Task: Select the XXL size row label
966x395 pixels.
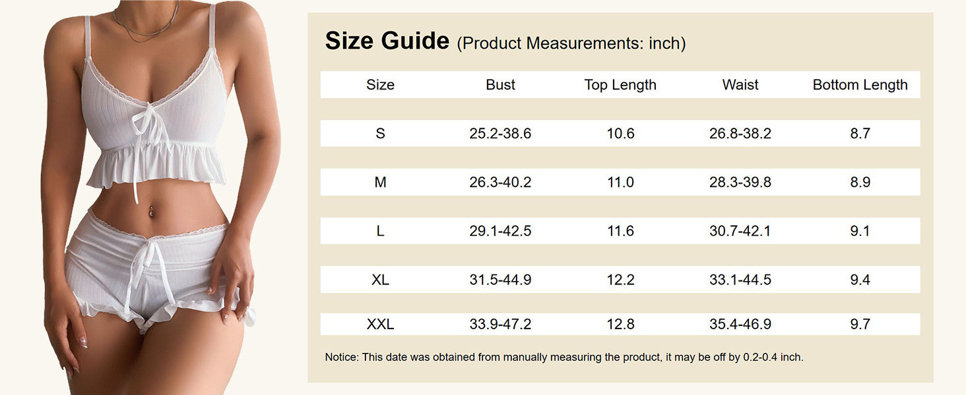Action: pyautogui.click(x=380, y=324)
